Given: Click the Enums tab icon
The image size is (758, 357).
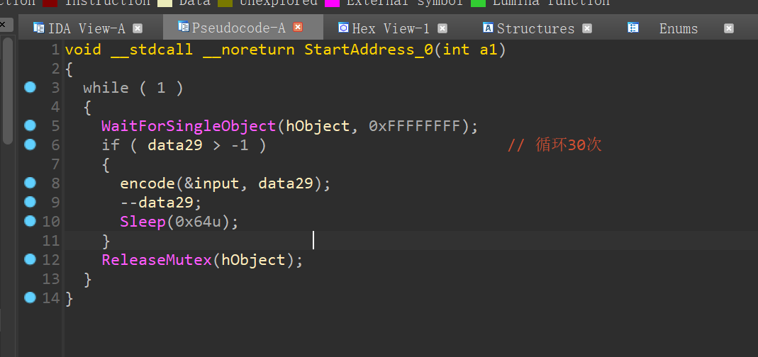Looking at the screenshot, I should (633, 28).
